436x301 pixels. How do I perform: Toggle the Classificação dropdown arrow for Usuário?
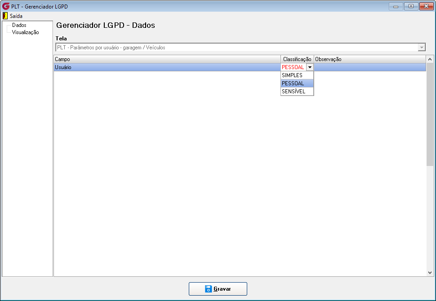point(310,67)
